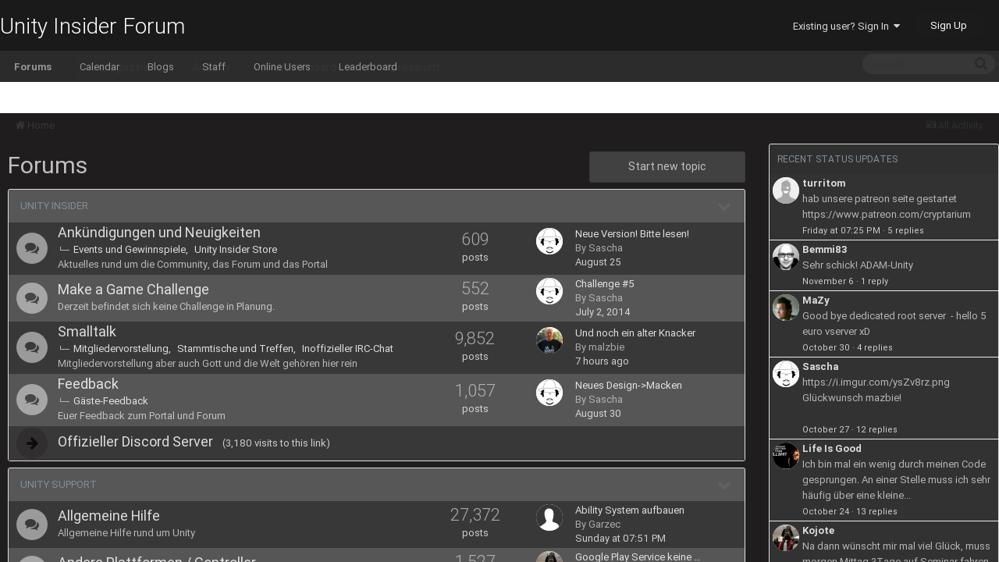The image size is (999, 562).
Task: Open Garzec's avatar beside Ability System post
Action: [549, 518]
